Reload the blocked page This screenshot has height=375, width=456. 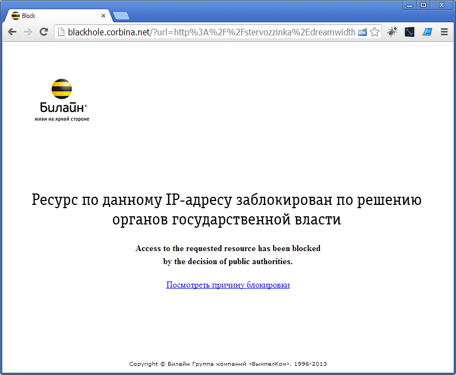tap(44, 32)
